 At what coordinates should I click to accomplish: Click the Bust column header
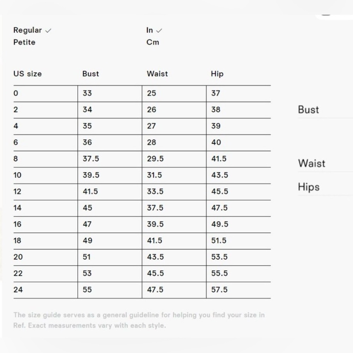tap(90, 74)
